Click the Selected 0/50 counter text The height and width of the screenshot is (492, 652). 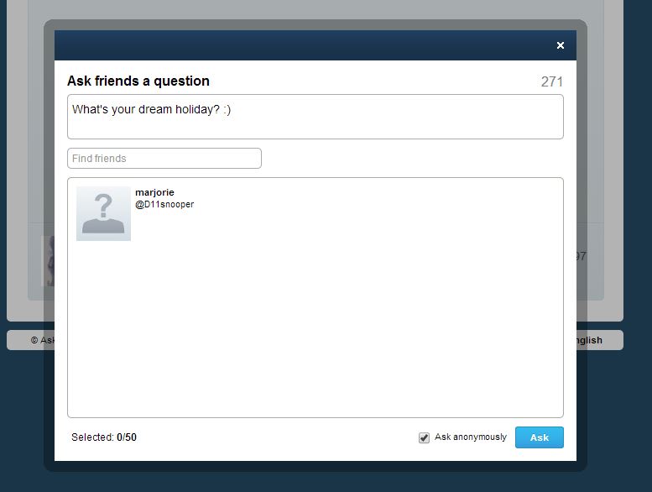click(x=104, y=437)
